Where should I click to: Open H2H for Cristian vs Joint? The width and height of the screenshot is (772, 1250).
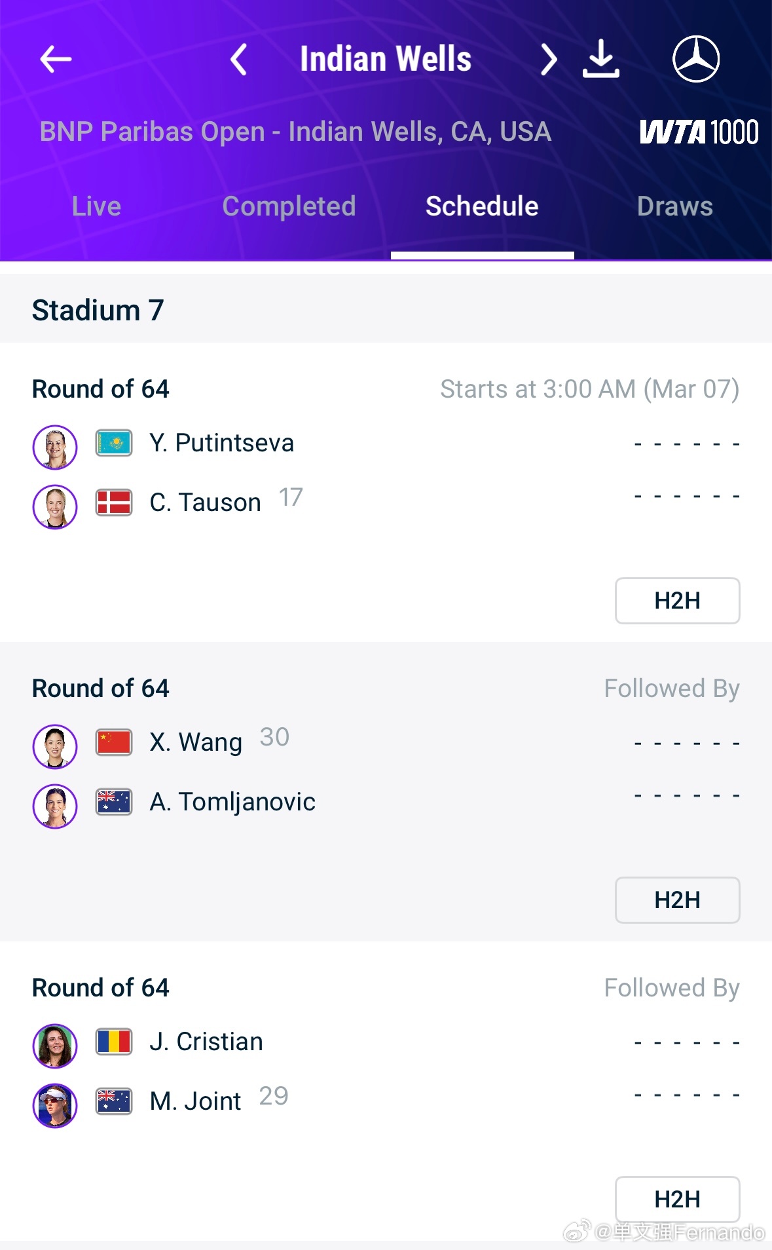pos(677,1199)
